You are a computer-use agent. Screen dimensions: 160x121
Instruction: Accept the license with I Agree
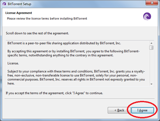pos(143,110)
